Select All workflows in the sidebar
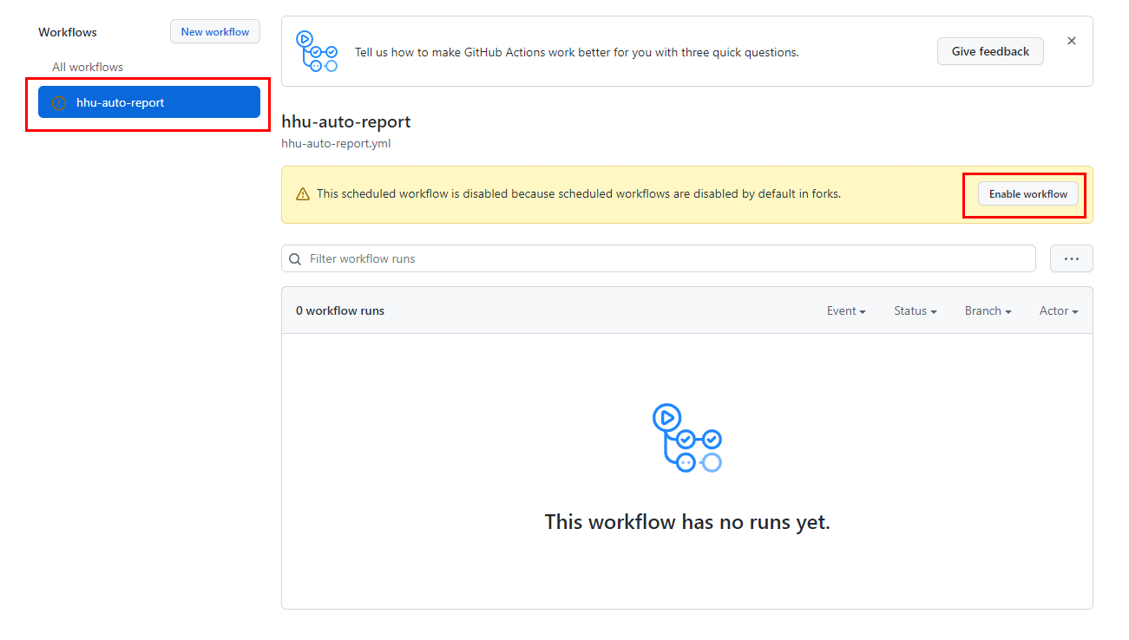Viewport: 1129px width, 640px height. (x=88, y=67)
